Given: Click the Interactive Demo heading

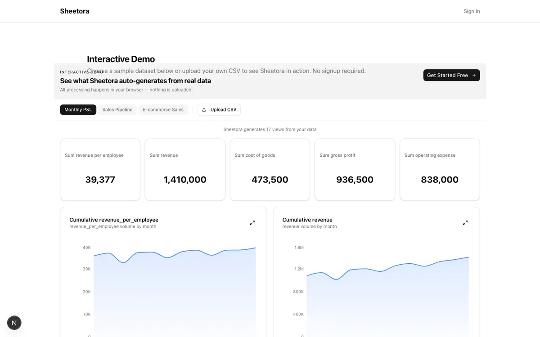Looking at the screenshot, I should (x=121, y=59).
